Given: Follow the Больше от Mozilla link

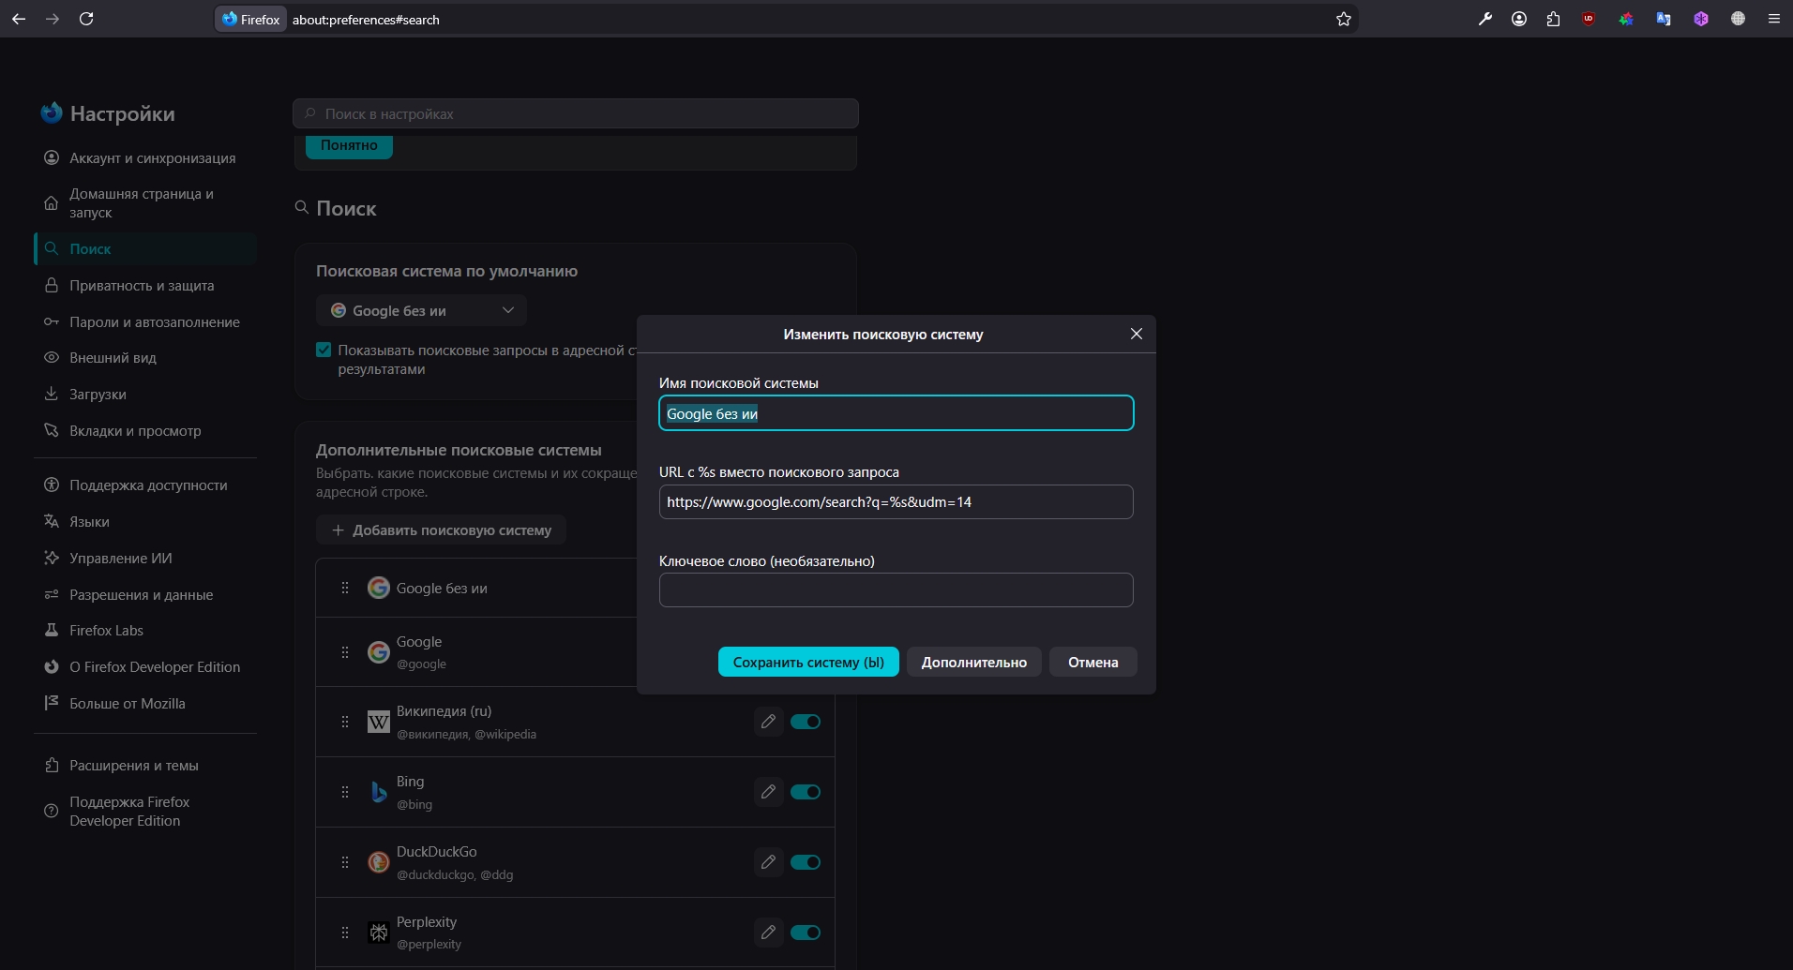Looking at the screenshot, I should 145,703.
